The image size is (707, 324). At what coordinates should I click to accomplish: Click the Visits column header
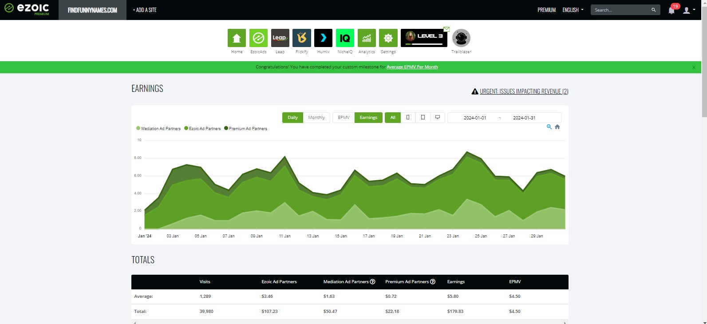tap(205, 282)
